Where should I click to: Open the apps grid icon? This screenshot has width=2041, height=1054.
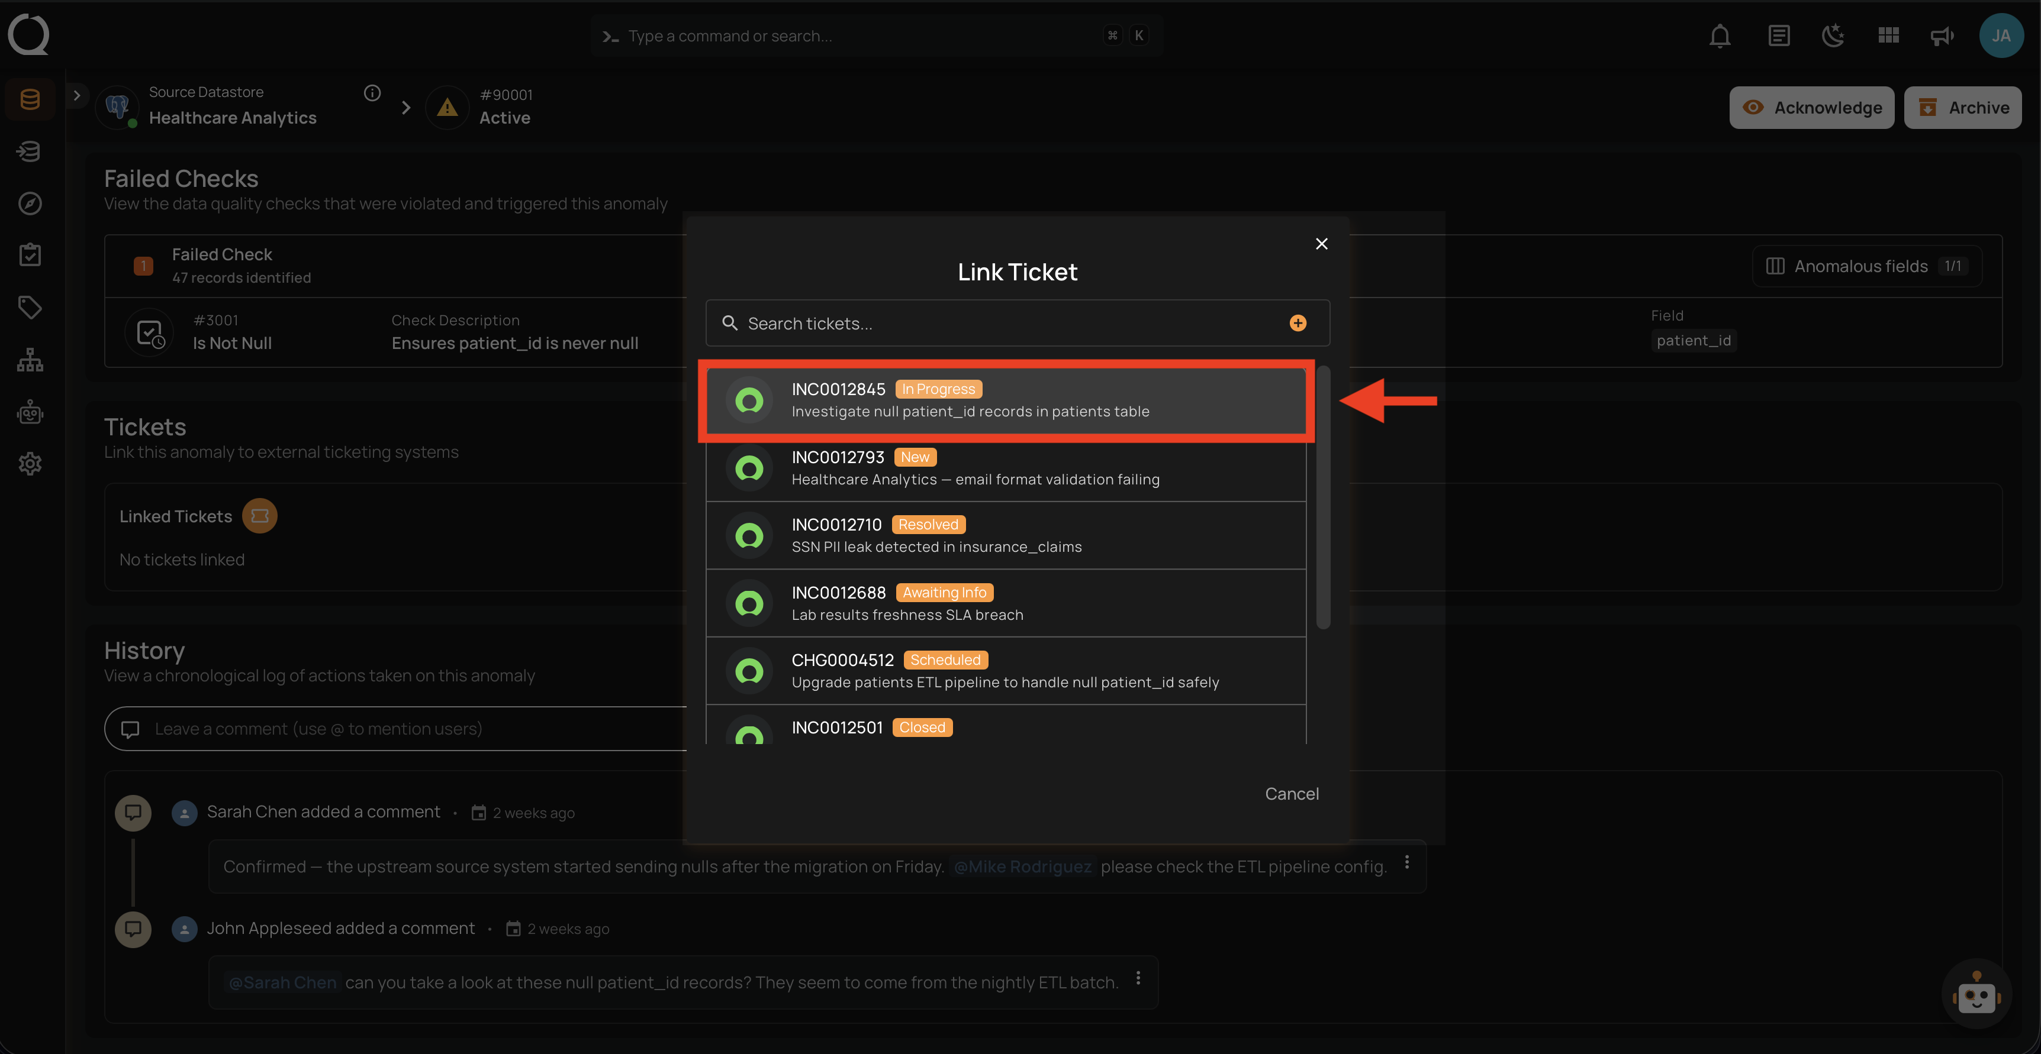[x=1888, y=35]
